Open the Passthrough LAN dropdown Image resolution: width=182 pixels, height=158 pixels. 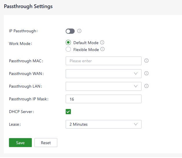pyautogui.click(x=103, y=86)
